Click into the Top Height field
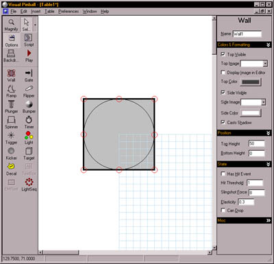The width and height of the screenshot is (274, 264). click(257, 143)
